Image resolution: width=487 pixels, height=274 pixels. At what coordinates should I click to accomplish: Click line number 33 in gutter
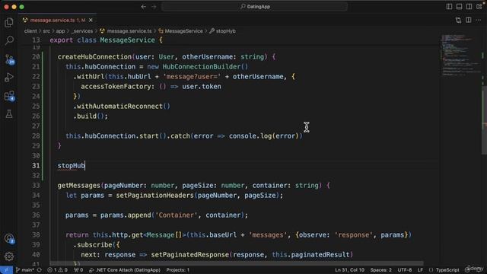[36, 186]
